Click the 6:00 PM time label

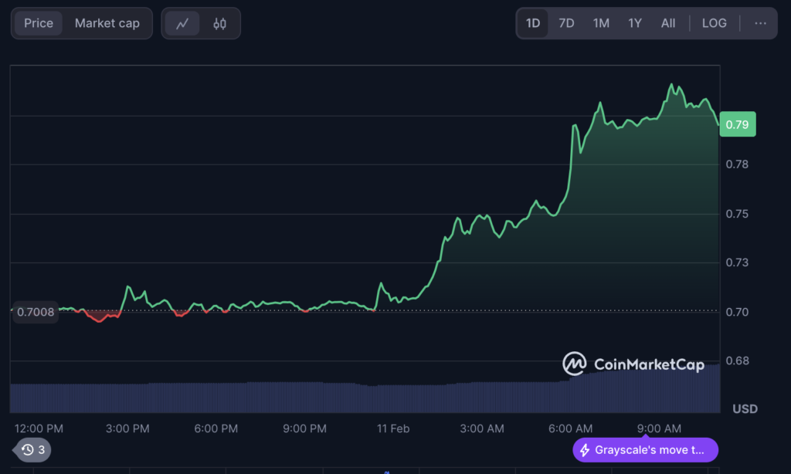coord(216,428)
